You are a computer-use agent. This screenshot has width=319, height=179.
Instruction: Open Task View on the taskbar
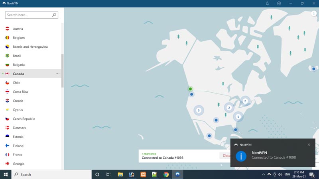(x=108, y=175)
